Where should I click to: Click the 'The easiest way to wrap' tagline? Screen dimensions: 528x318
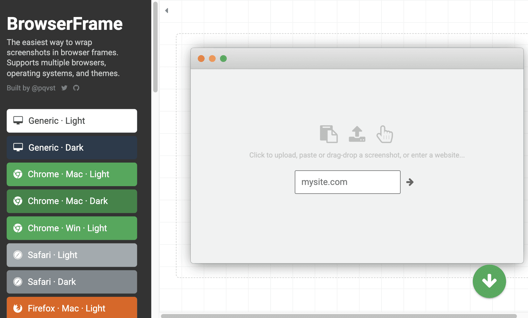[x=63, y=58]
